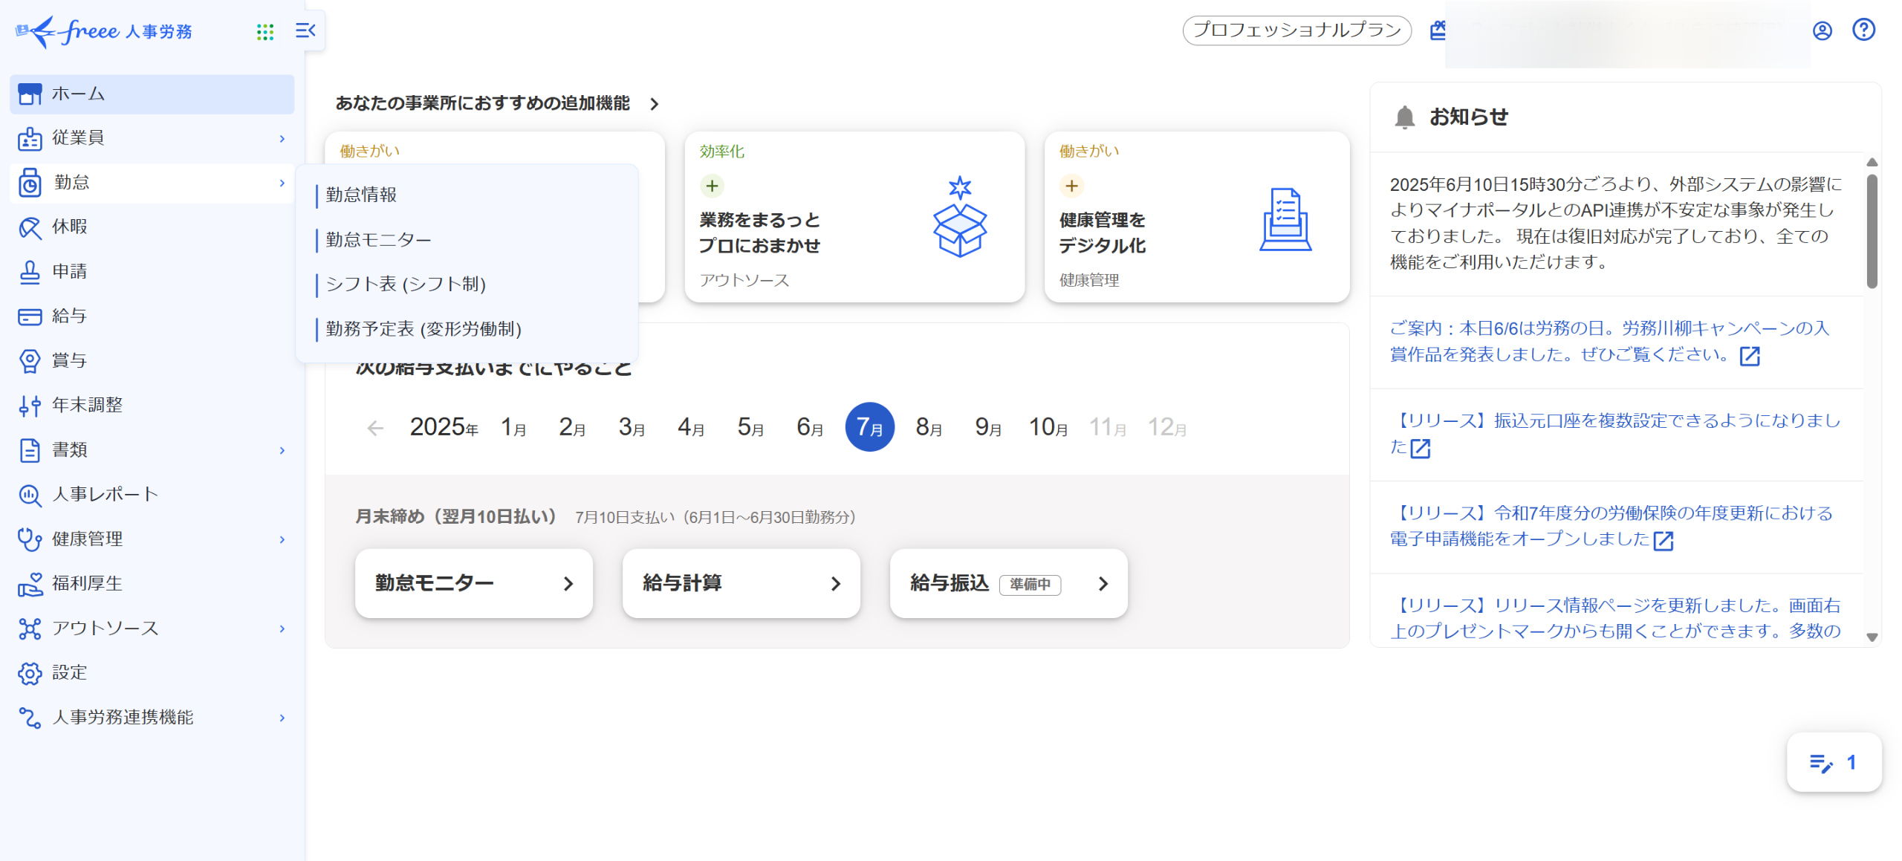Click the gift release notes icon
Image resolution: width=1902 pixels, height=861 pixels.
(x=1438, y=30)
